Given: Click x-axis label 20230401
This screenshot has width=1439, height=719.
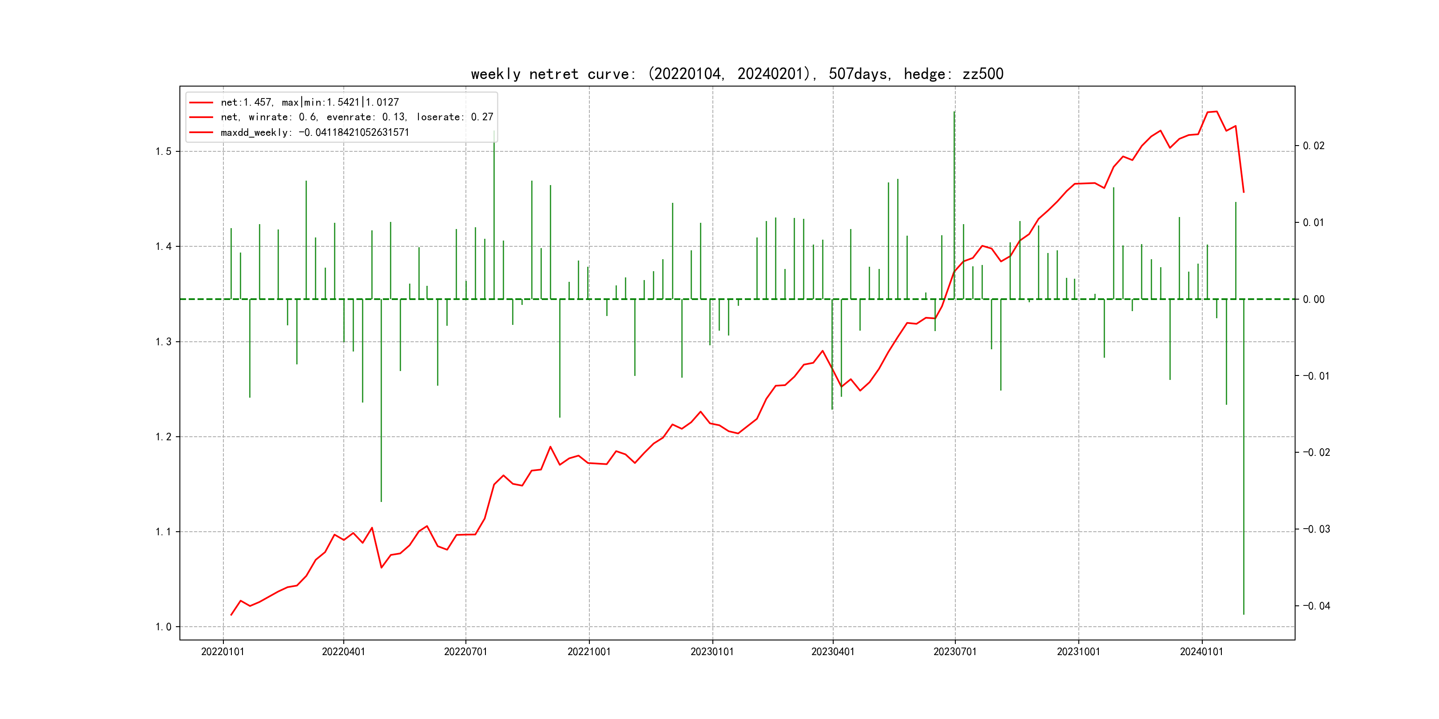Looking at the screenshot, I should pyautogui.click(x=832, y=652).
